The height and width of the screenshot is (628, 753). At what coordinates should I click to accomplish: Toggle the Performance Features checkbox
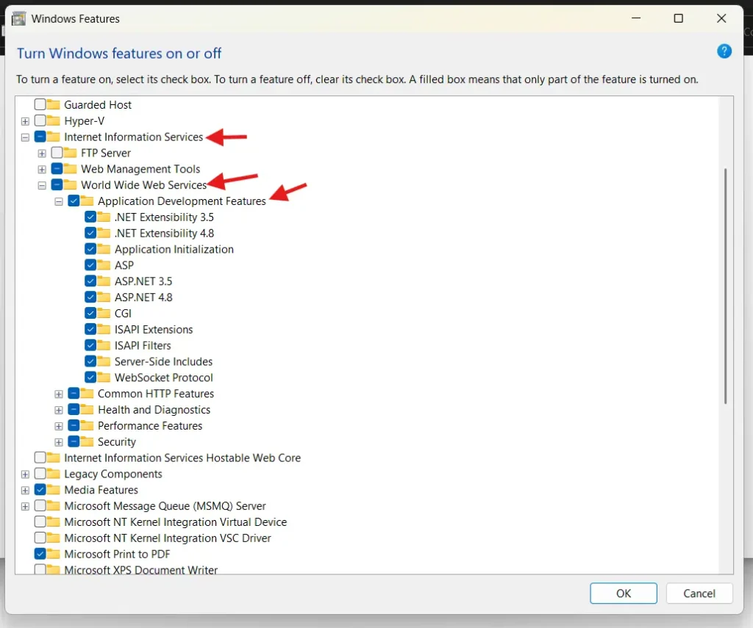[74, 425]
